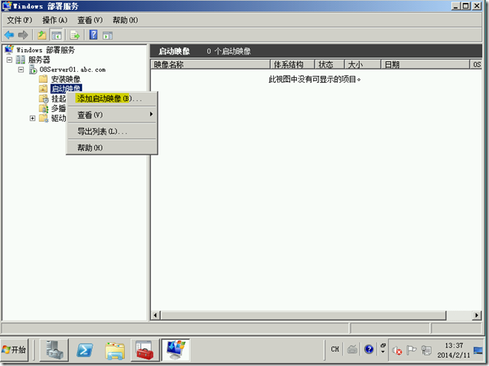
Task: Click the horizontal scrollbar thumb
Action: click(x=304, y=315)
